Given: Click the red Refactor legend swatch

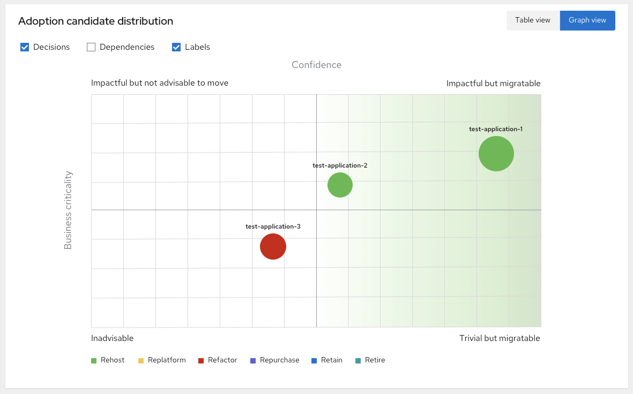Looking at the screenshot, I should [201, 361].
